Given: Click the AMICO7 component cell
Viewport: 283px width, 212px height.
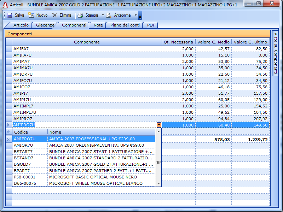Looking at the screenshot, I should point(87,87).
